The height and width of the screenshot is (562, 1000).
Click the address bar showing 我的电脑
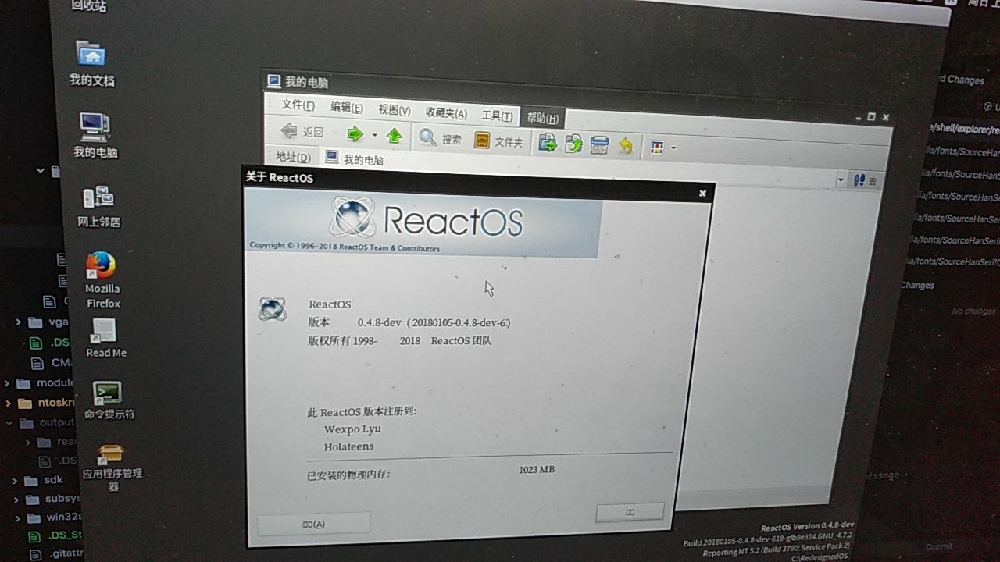[x=578, y=168]
